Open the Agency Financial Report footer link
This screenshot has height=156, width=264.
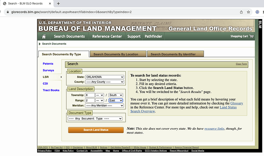tap(187, 147)
